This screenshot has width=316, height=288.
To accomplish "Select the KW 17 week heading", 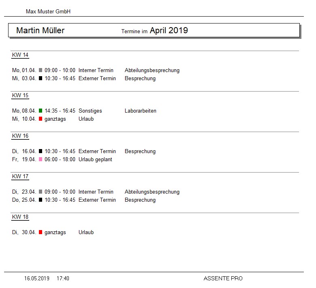I will pos(20,177).
